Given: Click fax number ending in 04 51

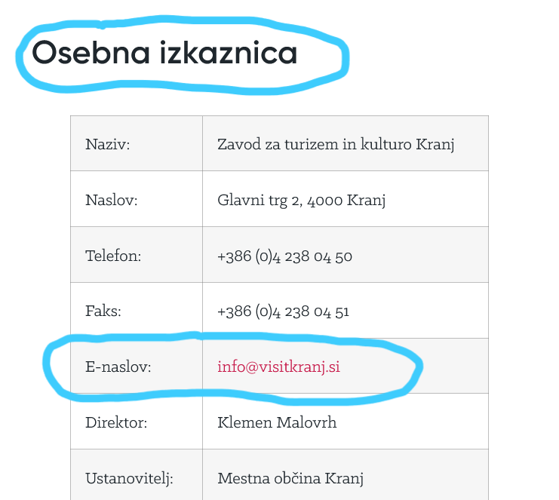Looking at the screenshot, I should [284, 311].
